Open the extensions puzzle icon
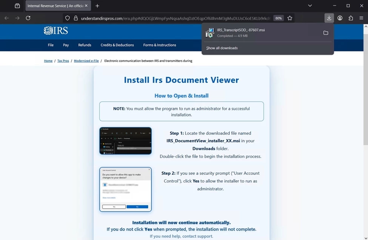 click(x=351, y=18)
